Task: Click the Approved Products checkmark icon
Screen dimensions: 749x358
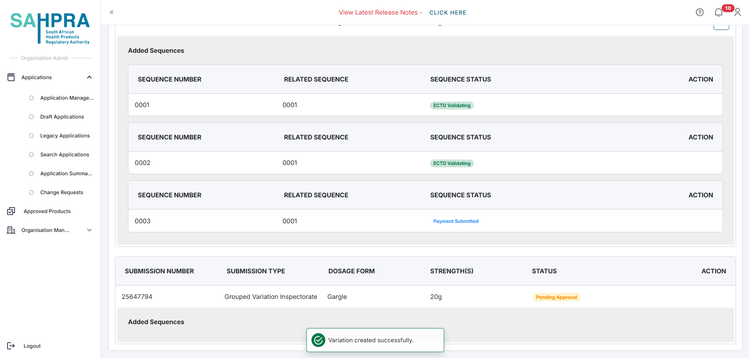Action: pyautogui.click(x=11, y=211)
